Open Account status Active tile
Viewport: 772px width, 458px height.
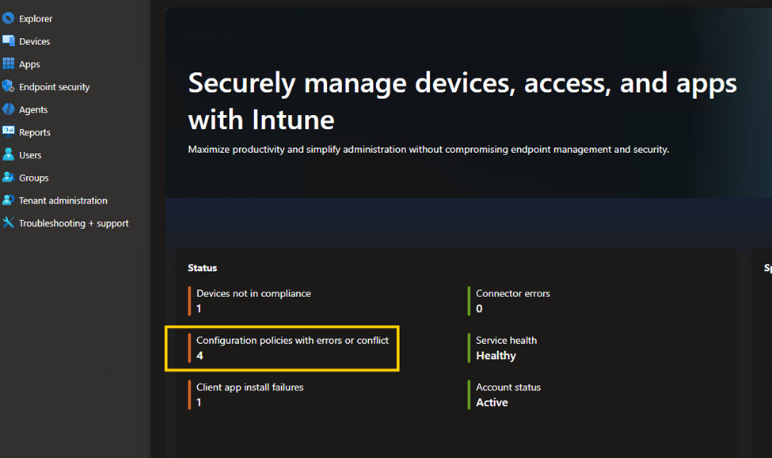tap(508, 387)
